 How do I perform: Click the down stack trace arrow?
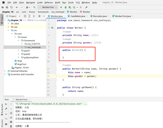(x=11, y=109)
